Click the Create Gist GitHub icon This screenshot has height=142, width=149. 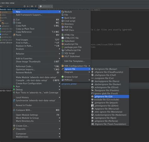(x=14, y=126)
